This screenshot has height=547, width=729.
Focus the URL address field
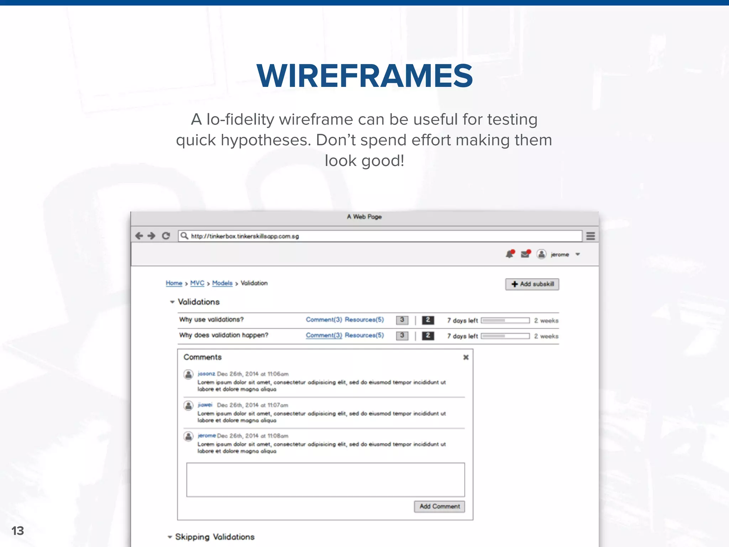coord(380,236)
